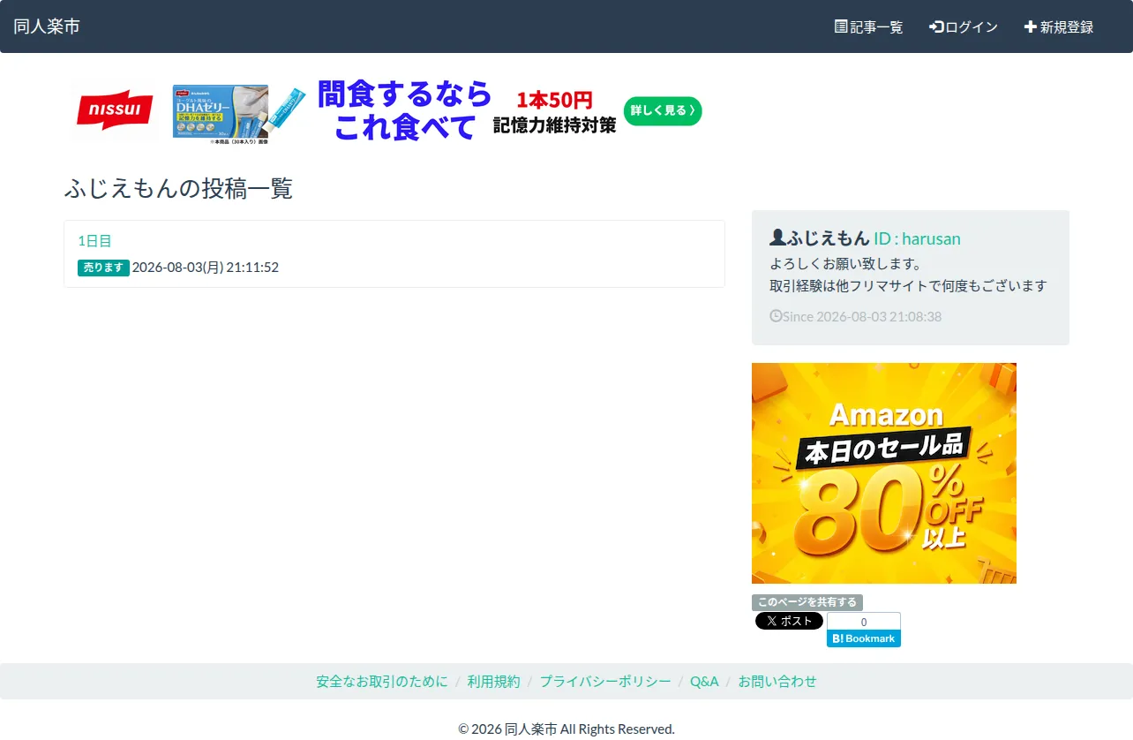Viewport: 1133px width, 740px height.
Task: Open 安全なお取引のために footer link
Action: coord(382,681)
